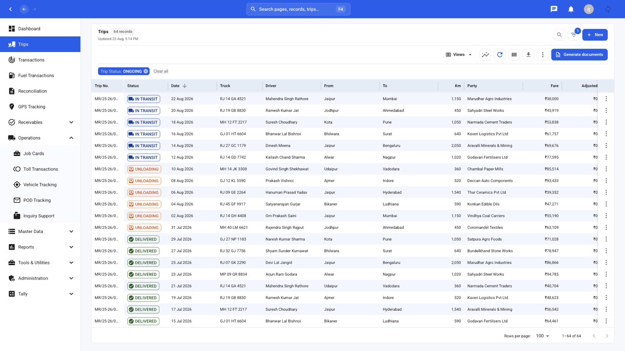Click the sync icon in top bar
Viewport: 625px width, 351px height.
tap(608, 9)
